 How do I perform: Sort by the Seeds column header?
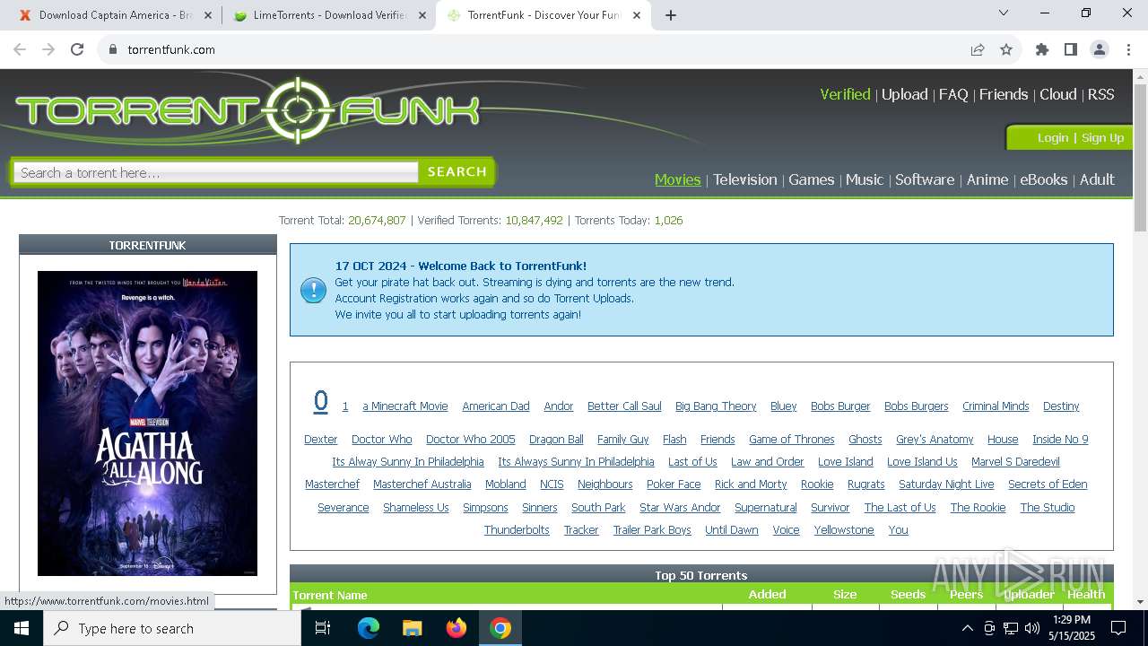click(908, 594)
